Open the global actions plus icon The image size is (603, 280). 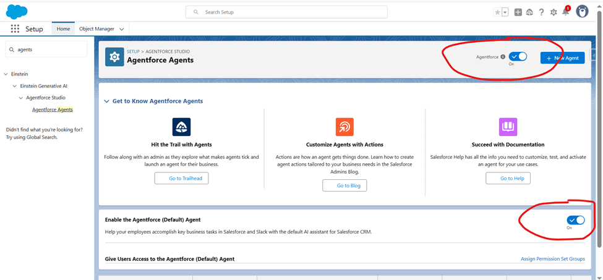518,12
